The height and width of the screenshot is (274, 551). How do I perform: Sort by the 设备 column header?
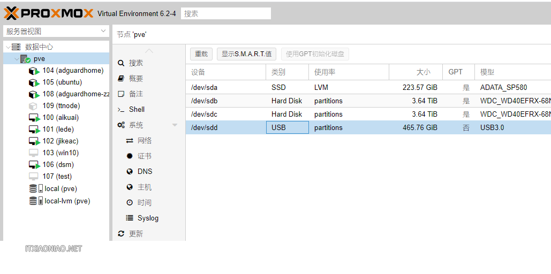225,72
